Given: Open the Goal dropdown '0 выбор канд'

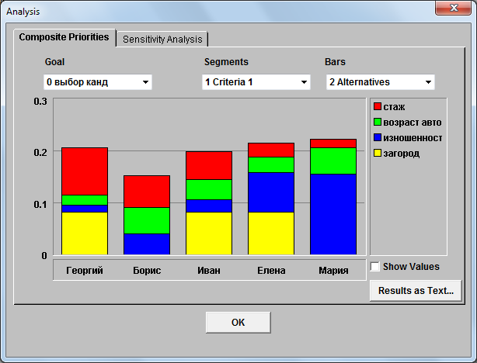Looking at the screenshot, I should 98,82.
